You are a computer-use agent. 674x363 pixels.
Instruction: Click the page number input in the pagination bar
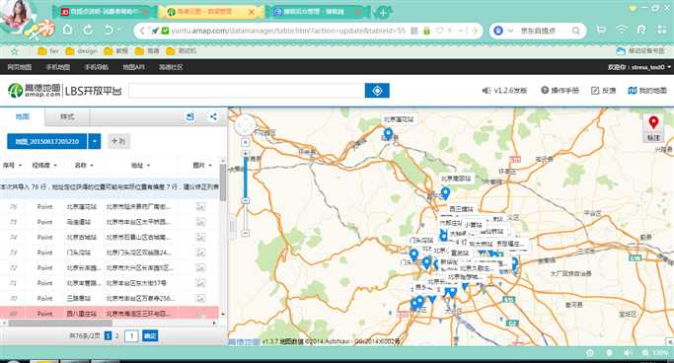(x=131, y=336)
